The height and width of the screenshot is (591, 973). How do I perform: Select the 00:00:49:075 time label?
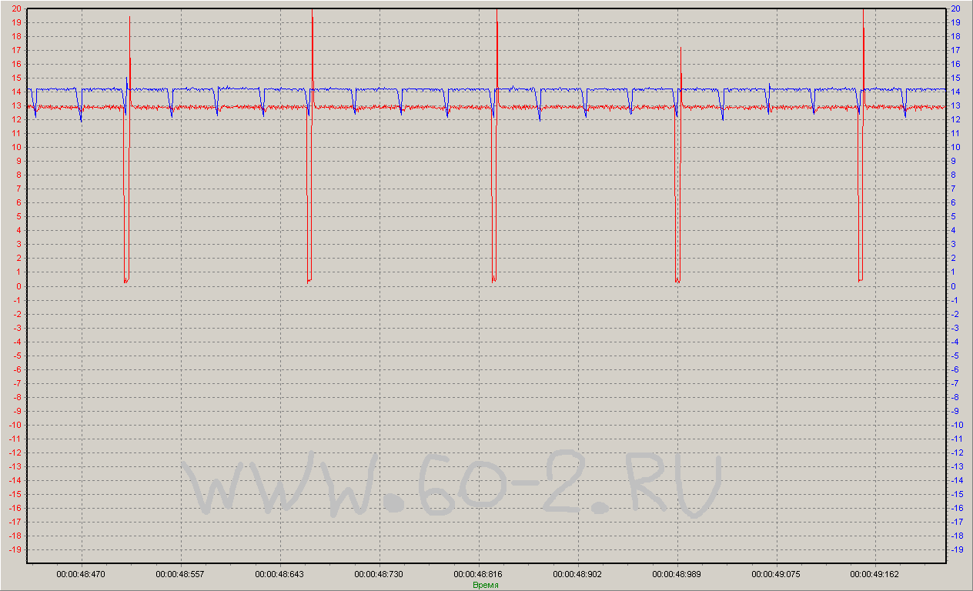point(776,574)
